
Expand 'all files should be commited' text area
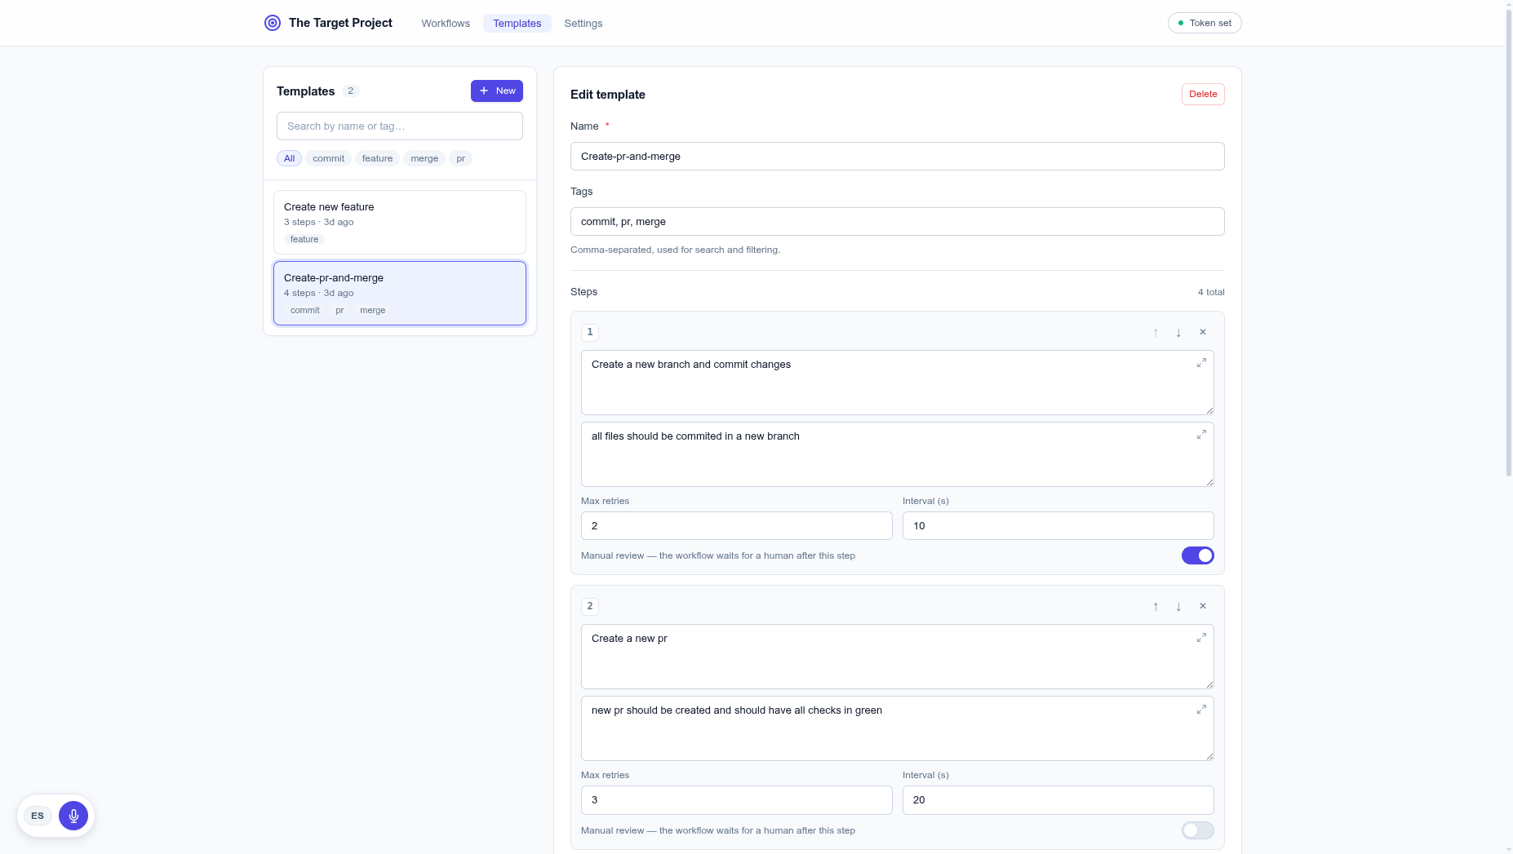tap(1201, 435)
